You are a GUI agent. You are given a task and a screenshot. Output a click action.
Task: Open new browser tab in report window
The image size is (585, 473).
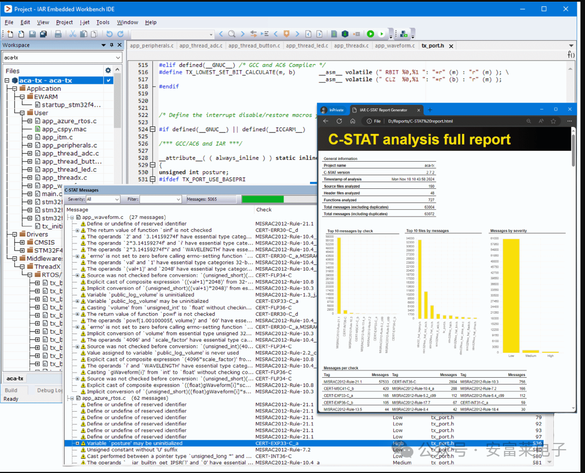coord(430,110)
